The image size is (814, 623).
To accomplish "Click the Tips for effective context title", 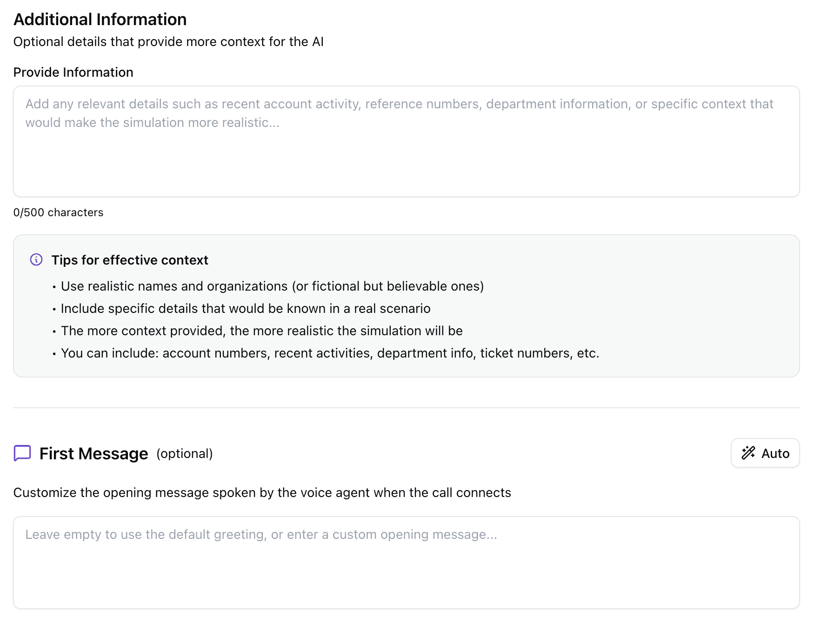I will tap(130, 260).
